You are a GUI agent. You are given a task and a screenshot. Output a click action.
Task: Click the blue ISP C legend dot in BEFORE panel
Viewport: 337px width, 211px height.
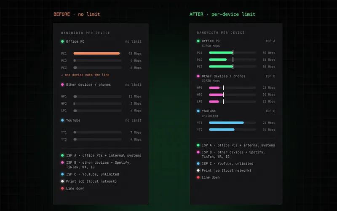click(x=62, y=174)
